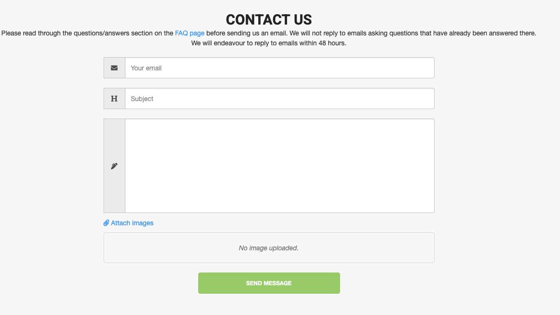Click the pencil icon beside the message box
Image resolution: width=560 pixels, height=315 pixels.
pos(114,166)
